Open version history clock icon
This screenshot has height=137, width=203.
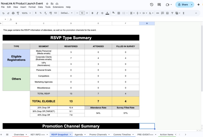(152, 5)
